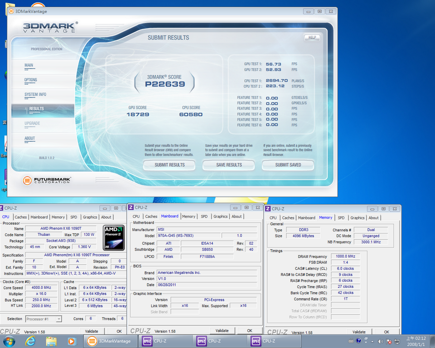Click the NB Frequency value 3000.1 MHz
The image size is (435, 348).
tap(371, 242)
